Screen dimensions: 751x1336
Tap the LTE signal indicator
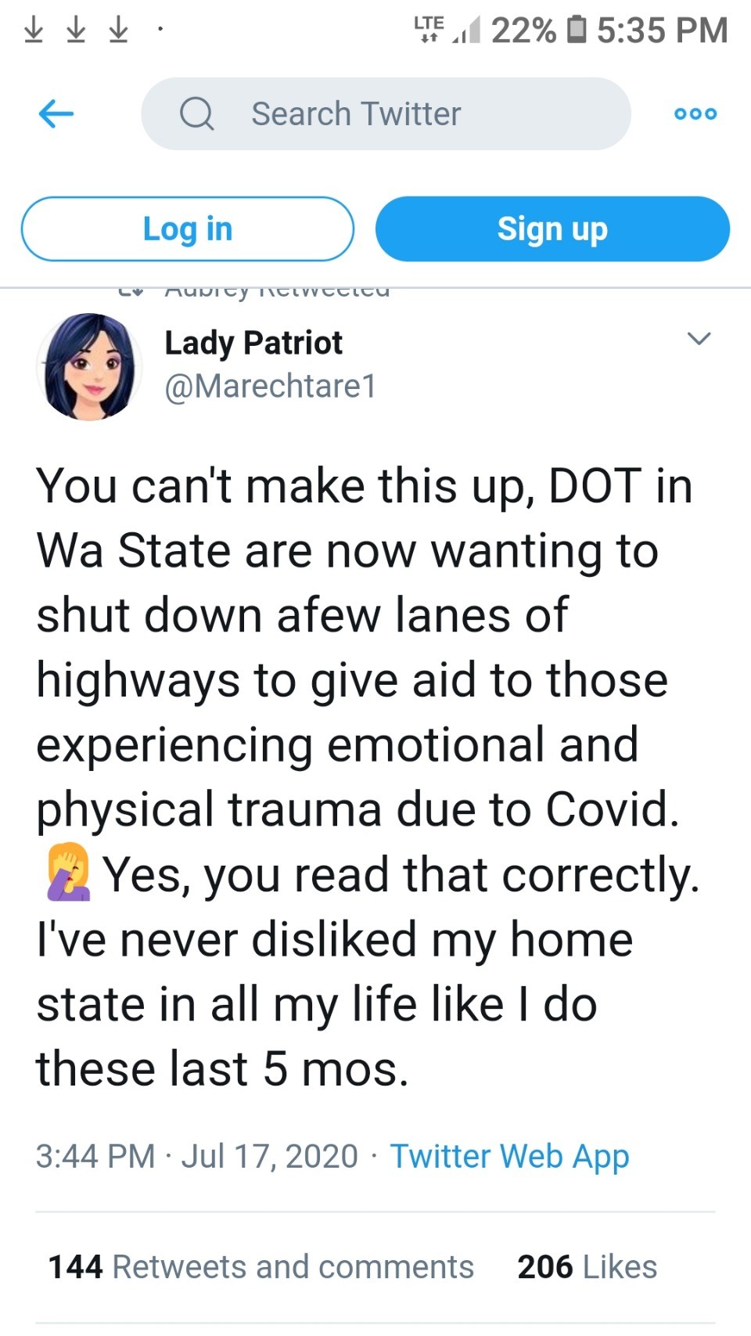[429, 29]
